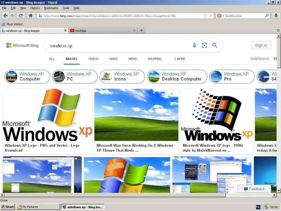Viewport: 281px width, 211px height.
Task: Close the YouTube tab
Action: [x=134, y=30]
